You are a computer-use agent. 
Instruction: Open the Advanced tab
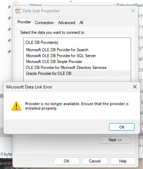tap(67, 23)
